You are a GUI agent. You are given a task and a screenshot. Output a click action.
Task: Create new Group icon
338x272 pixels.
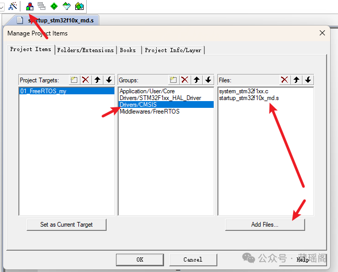pos(173,80)
